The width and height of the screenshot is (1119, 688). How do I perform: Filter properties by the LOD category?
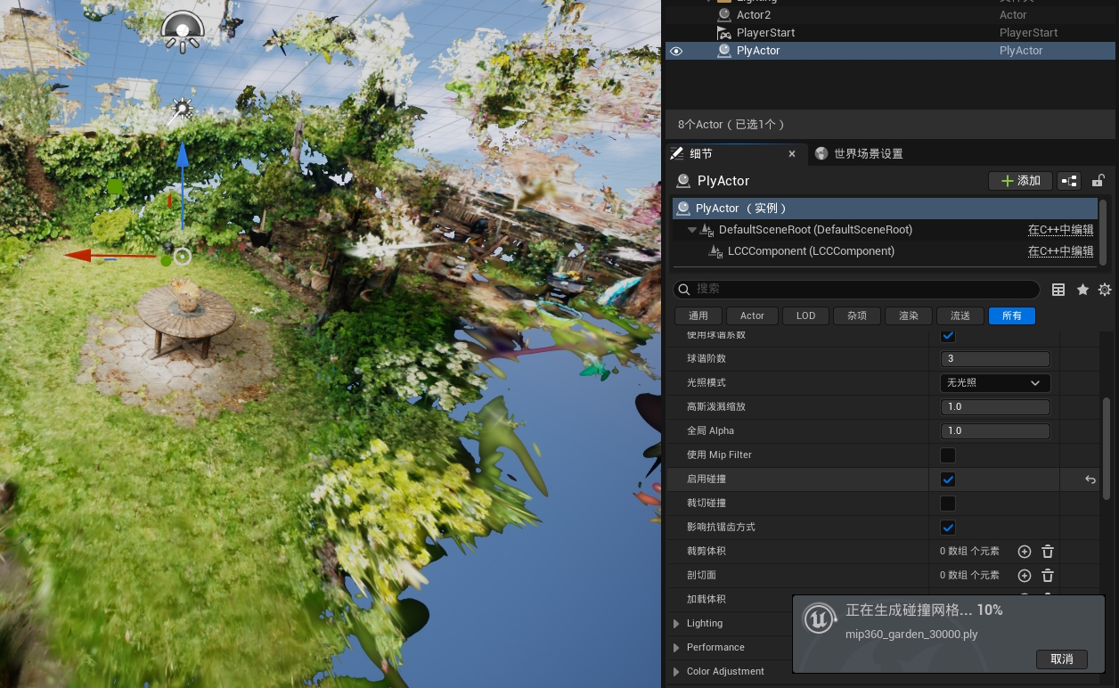[x=805, y=315]
